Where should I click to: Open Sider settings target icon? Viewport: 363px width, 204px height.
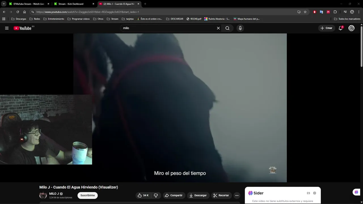pos(315,193)
